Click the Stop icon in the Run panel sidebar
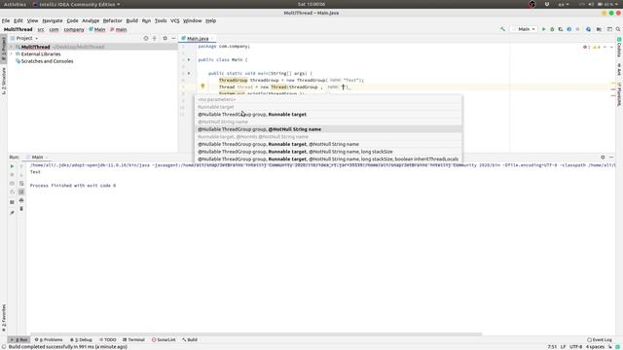This screenshot has width=623, height=350. click(12, 175)
